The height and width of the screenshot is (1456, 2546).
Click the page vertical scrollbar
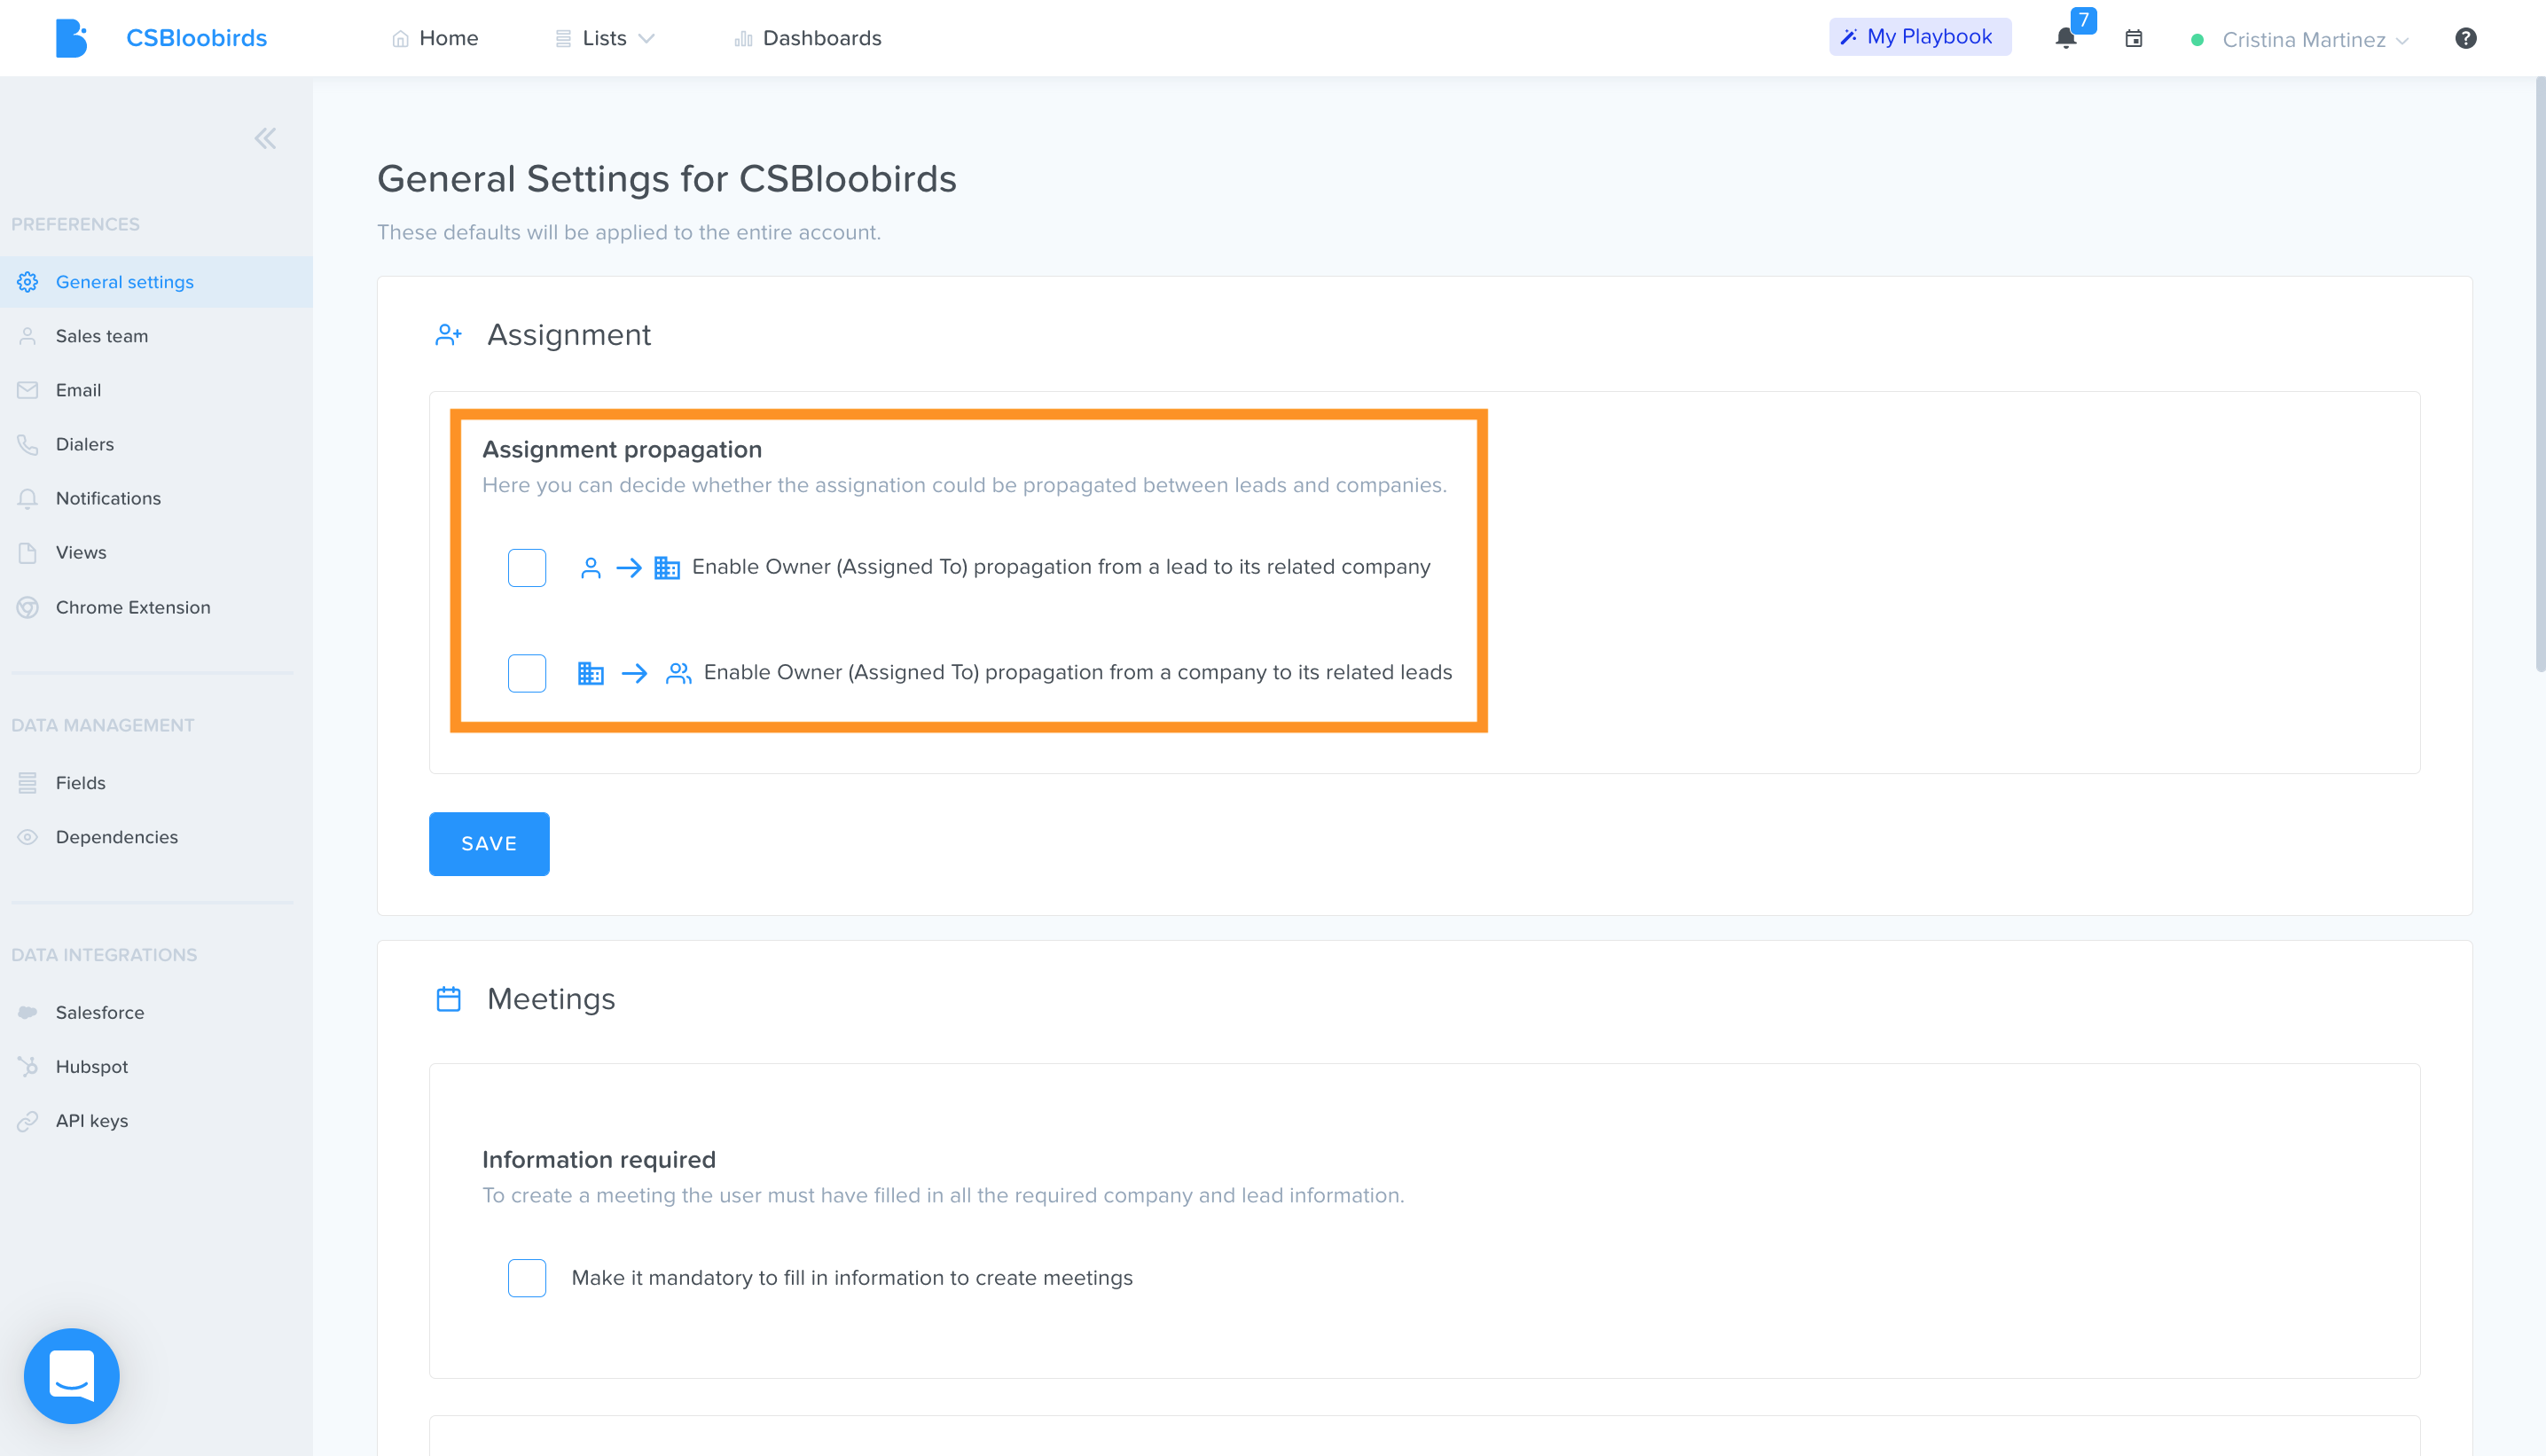[x=2539, y=375]
